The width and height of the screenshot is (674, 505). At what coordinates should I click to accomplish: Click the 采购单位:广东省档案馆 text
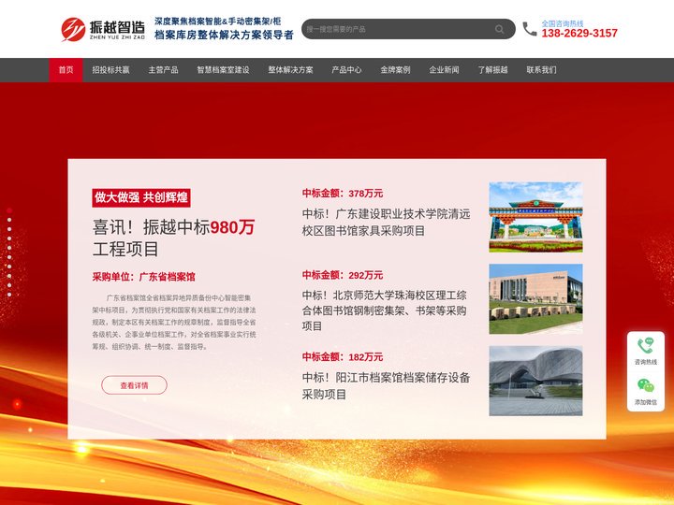click(x=143, y=277)
